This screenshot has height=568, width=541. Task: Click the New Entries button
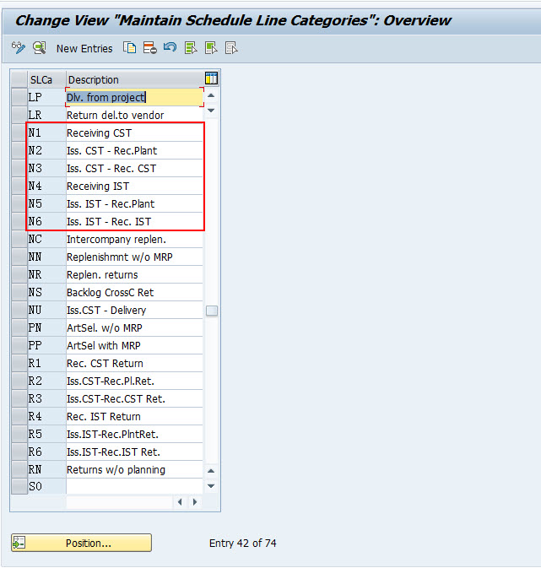tap(84, 49)
